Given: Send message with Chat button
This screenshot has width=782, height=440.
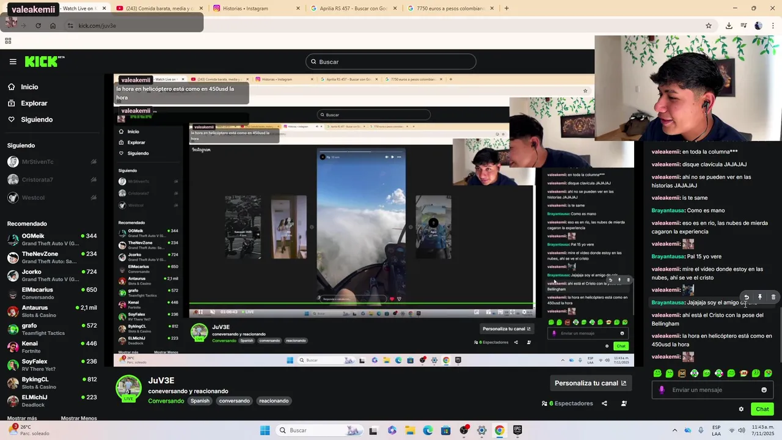Looking at the screenshot, I should (x=762, y=409).
